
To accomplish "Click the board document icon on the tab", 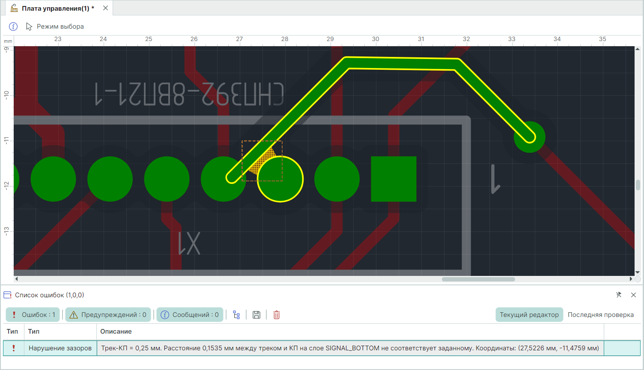I will pyautogui.click(x=14, y=8).
